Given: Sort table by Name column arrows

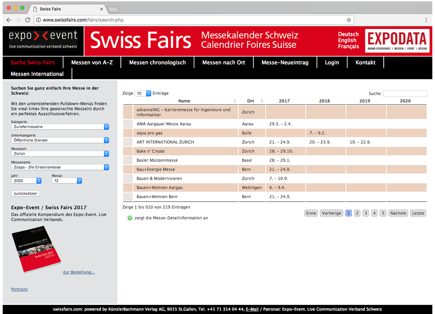Looking at the screenshot, I should click(x=235, y=101).
